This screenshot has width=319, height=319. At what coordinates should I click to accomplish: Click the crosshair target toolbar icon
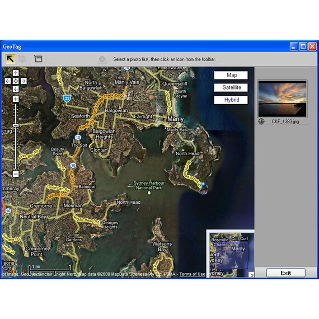tap(102, 59)
